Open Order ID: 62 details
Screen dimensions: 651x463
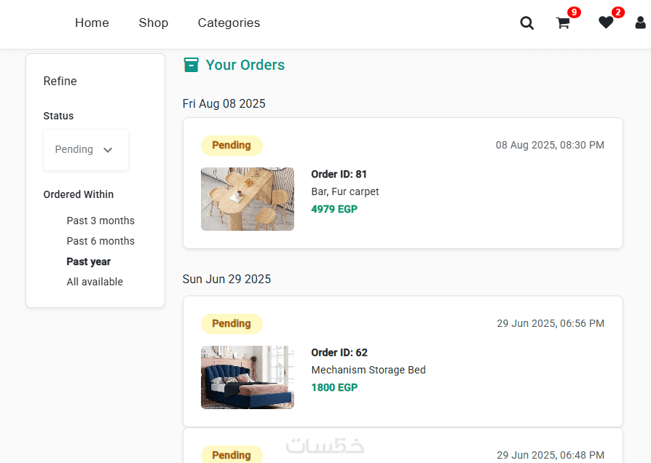click(339, 352)
